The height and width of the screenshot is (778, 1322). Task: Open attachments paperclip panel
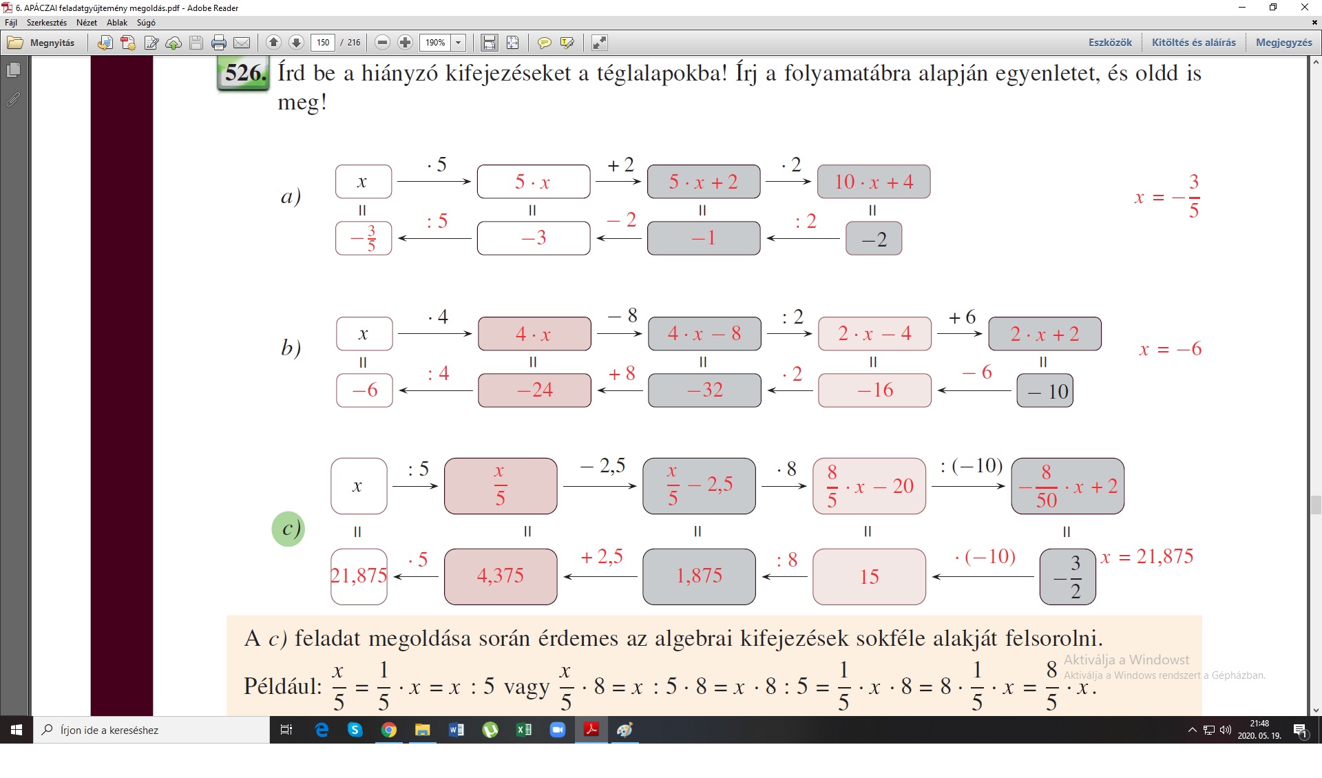click(13, 100)
